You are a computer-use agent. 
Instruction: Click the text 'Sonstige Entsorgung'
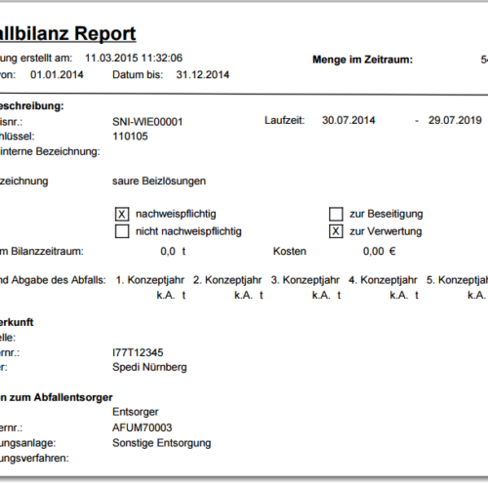(x=162, y=443)
